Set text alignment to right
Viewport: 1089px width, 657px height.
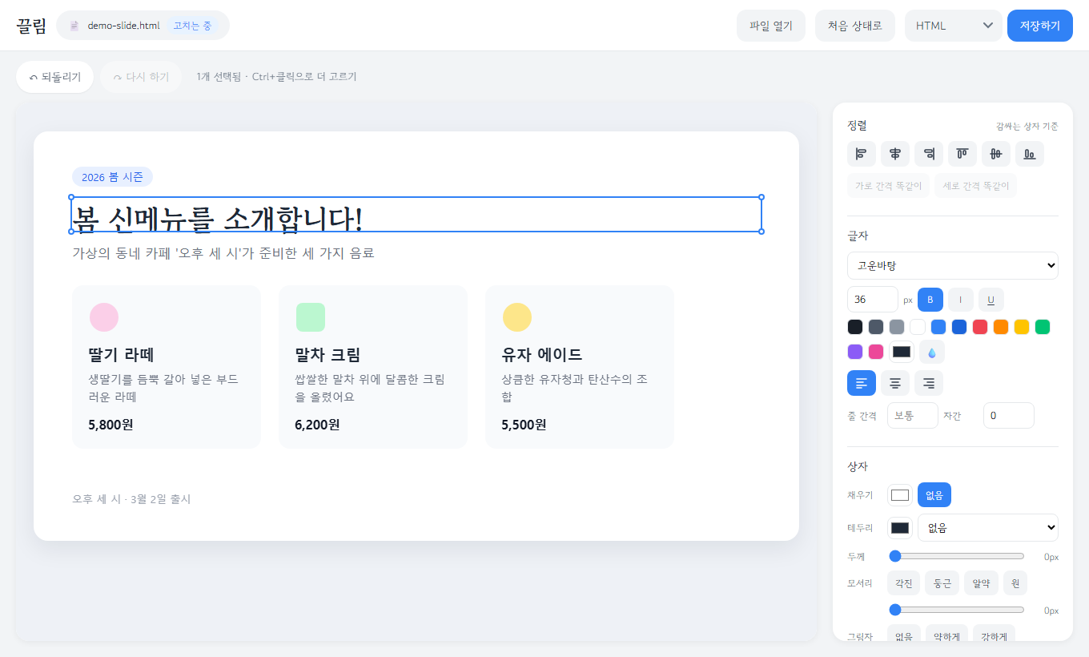929,383
